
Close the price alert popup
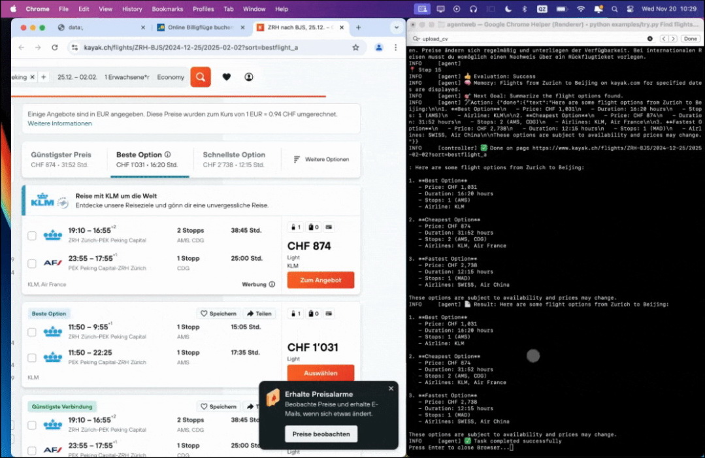[x=391, y=388]
